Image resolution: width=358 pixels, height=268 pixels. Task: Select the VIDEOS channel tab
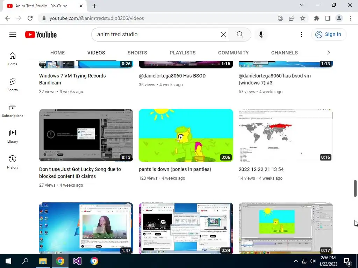point(96,53)
